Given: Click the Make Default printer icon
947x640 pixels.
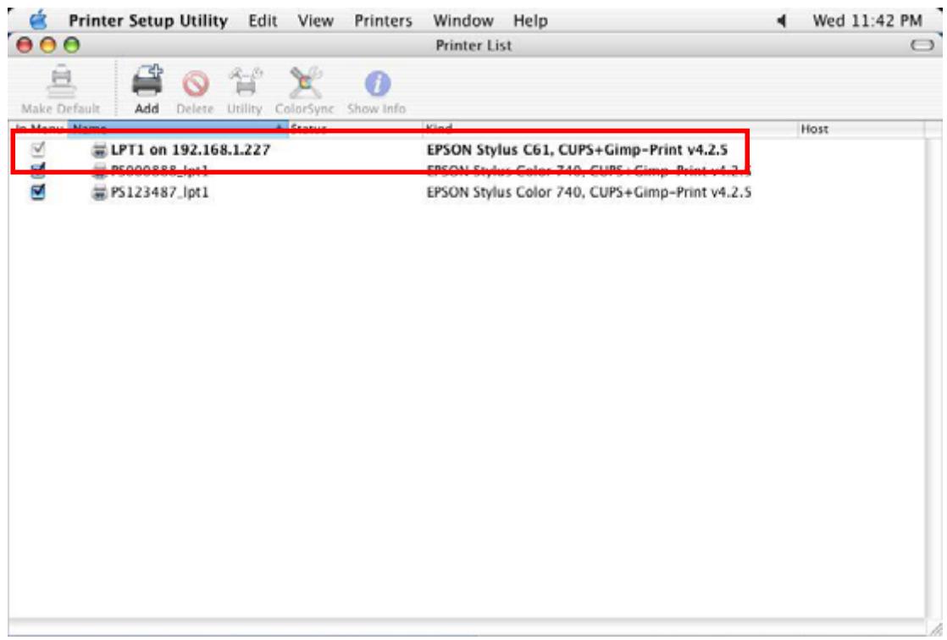Looking at the screenshot, I should point(61,83).
